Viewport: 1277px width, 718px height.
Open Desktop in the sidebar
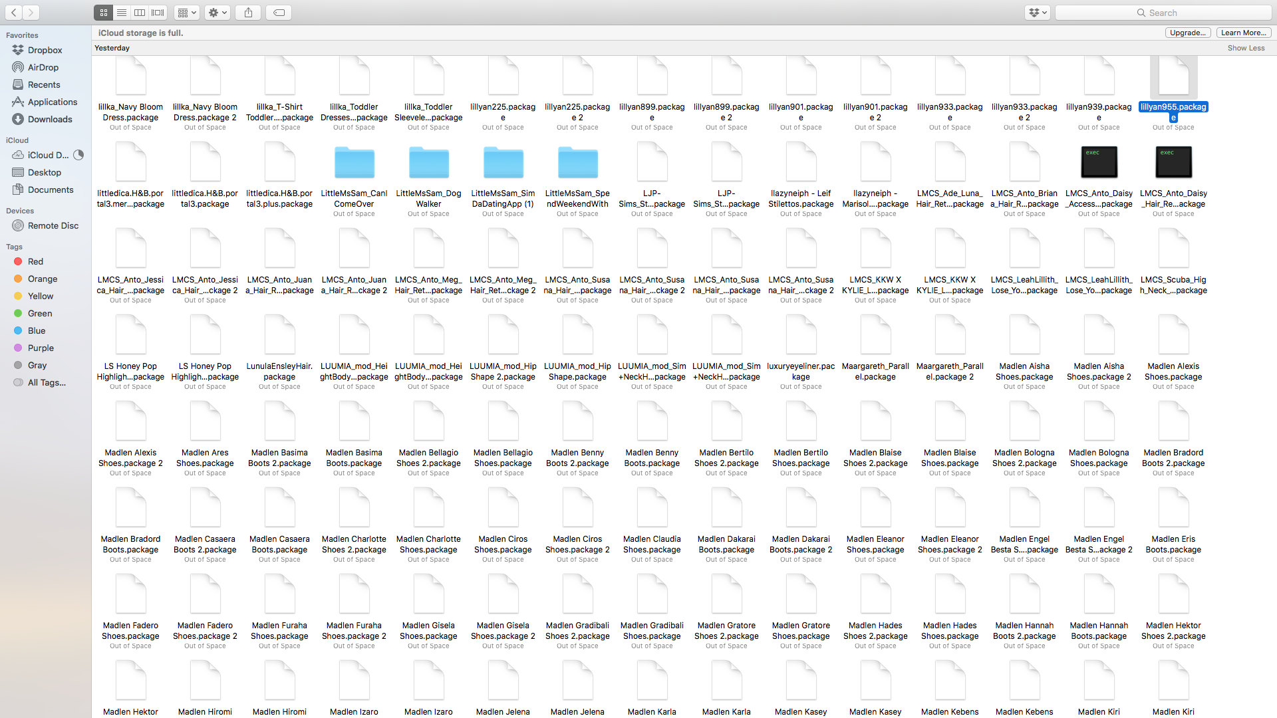pyautogui.click(x=45, y=172)
